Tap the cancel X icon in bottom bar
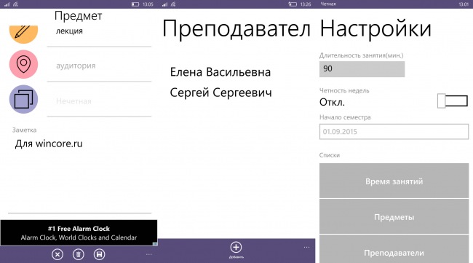 click(x=57, y=254)
